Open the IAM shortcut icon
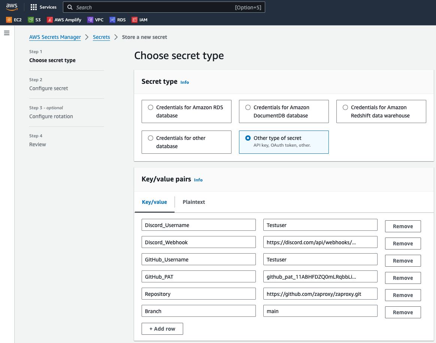436x343 pixels. click(134, 20)
